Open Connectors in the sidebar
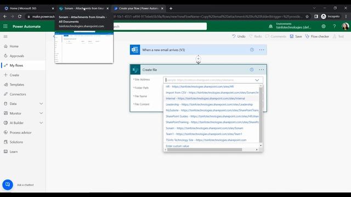 [x=18, y=94]
